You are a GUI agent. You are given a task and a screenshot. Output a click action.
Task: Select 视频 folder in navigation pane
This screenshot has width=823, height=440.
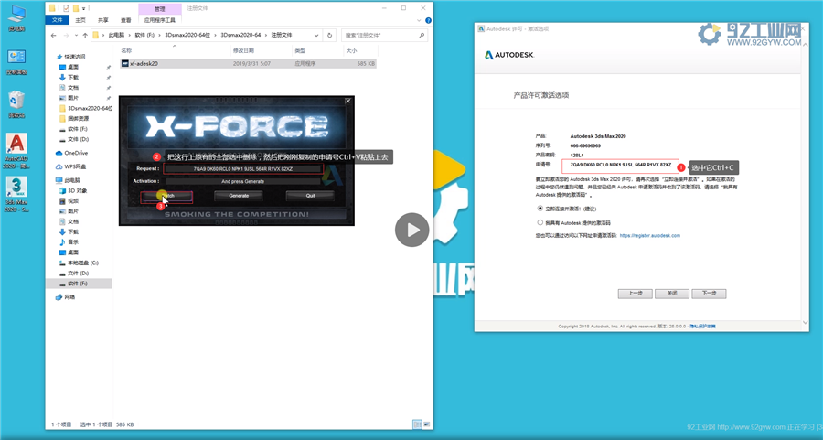pos(69,200)
